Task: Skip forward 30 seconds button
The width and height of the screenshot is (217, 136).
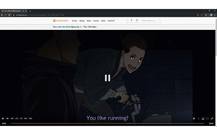Action: (26, 119)
